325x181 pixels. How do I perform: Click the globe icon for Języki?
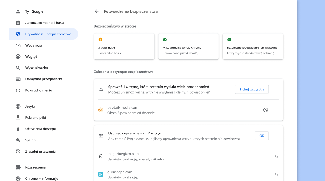pos(18,106)
